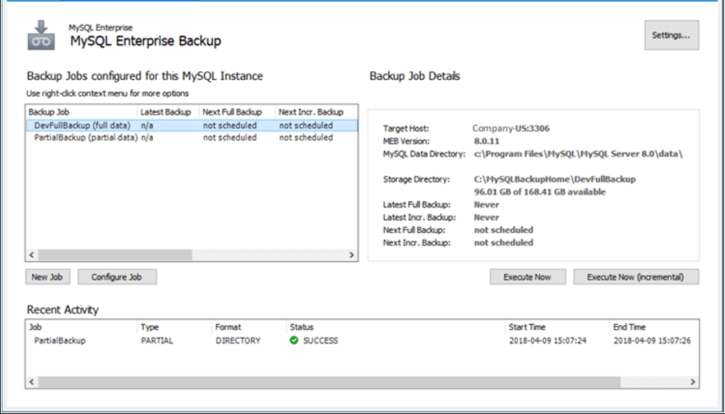The width and height of the screenshot is (725, 414).
Task: Click the Recent Activity horizontal scrollbar thumb
Action: point(329,382)
